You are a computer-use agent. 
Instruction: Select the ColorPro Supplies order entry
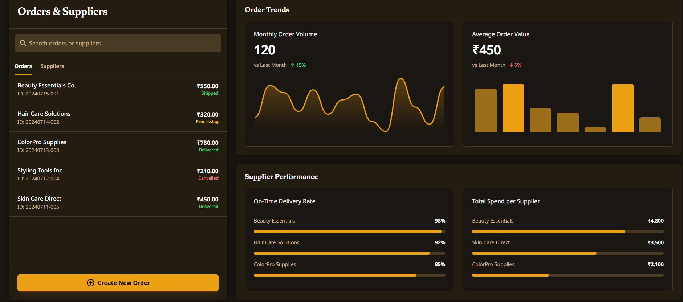(118, 146)
